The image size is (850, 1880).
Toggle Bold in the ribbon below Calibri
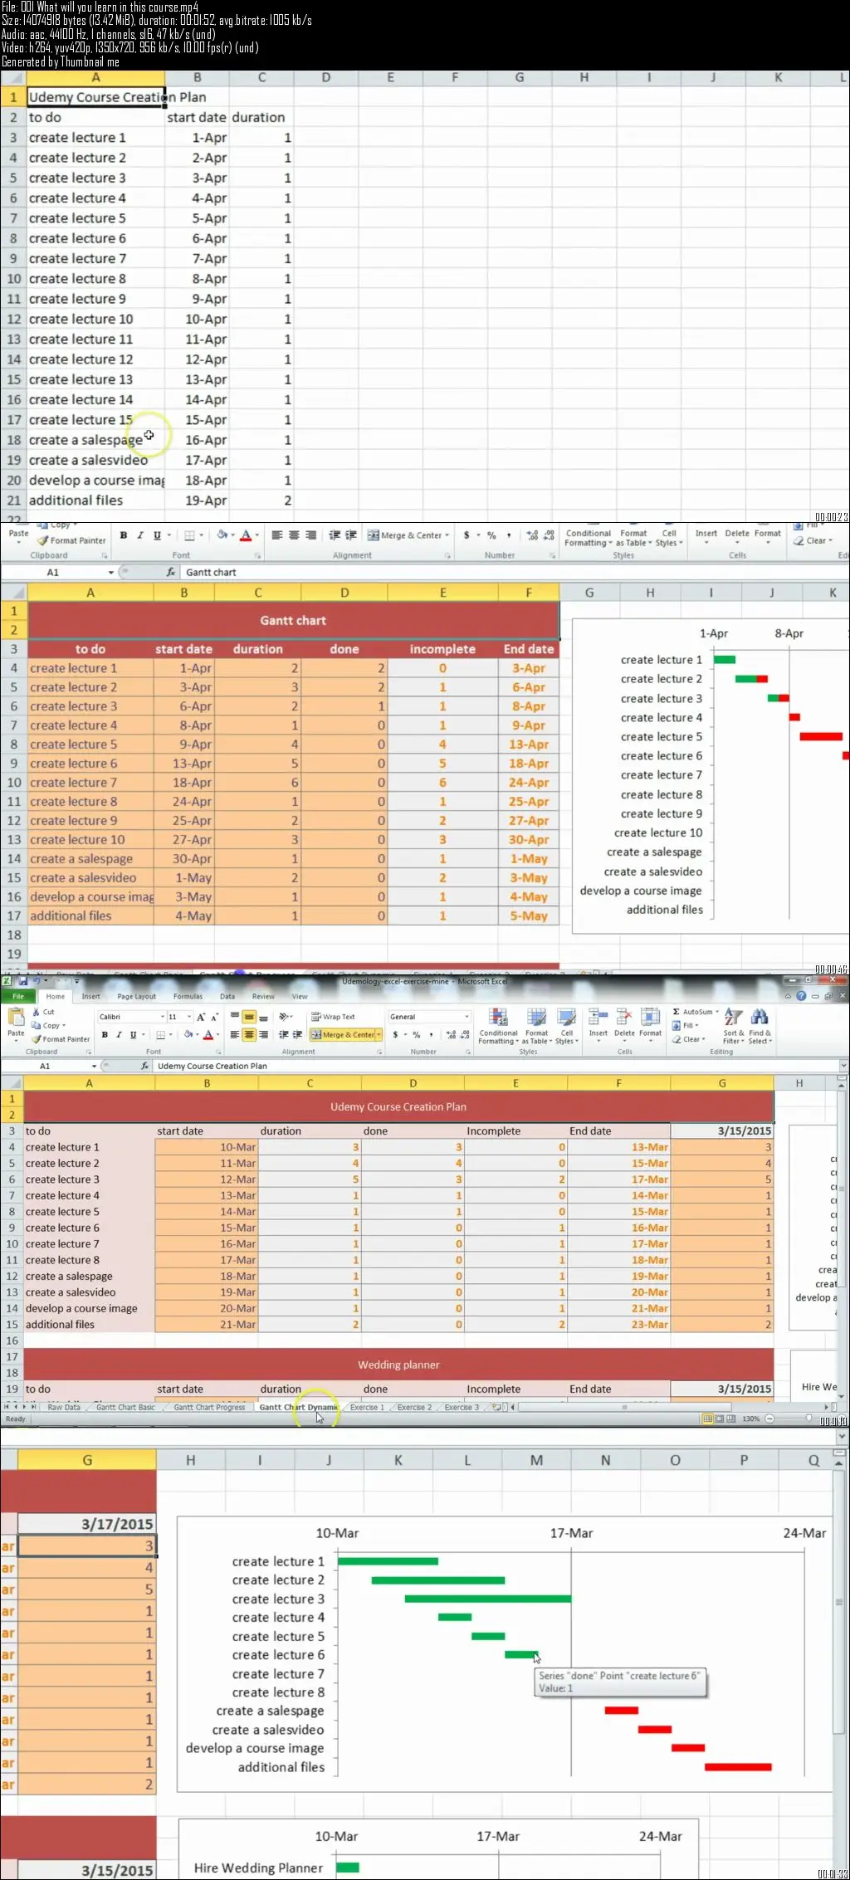(x=105, y=1035)
